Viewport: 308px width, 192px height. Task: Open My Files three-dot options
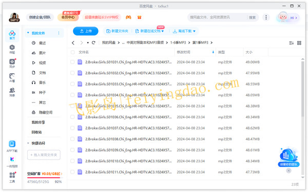pos(59,33)
